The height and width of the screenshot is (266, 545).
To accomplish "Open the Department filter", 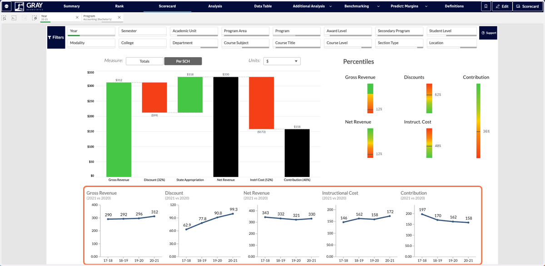I will click(194, 43).
